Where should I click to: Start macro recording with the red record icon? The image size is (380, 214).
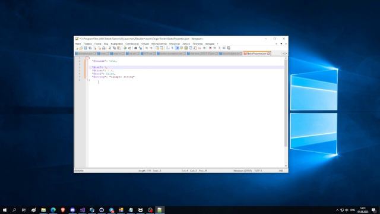(210, 48)
